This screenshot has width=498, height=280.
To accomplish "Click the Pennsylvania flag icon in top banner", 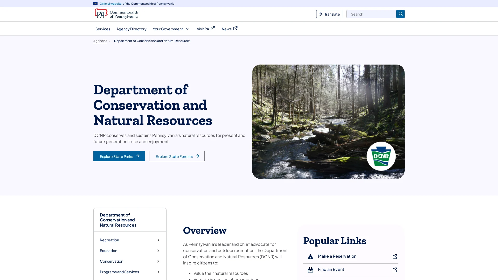I will tap(95, 4).
